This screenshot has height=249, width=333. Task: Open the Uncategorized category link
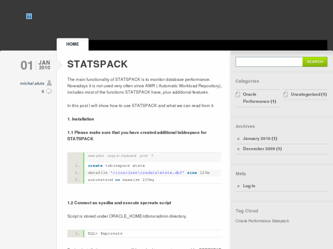click(x=306, y=95)
